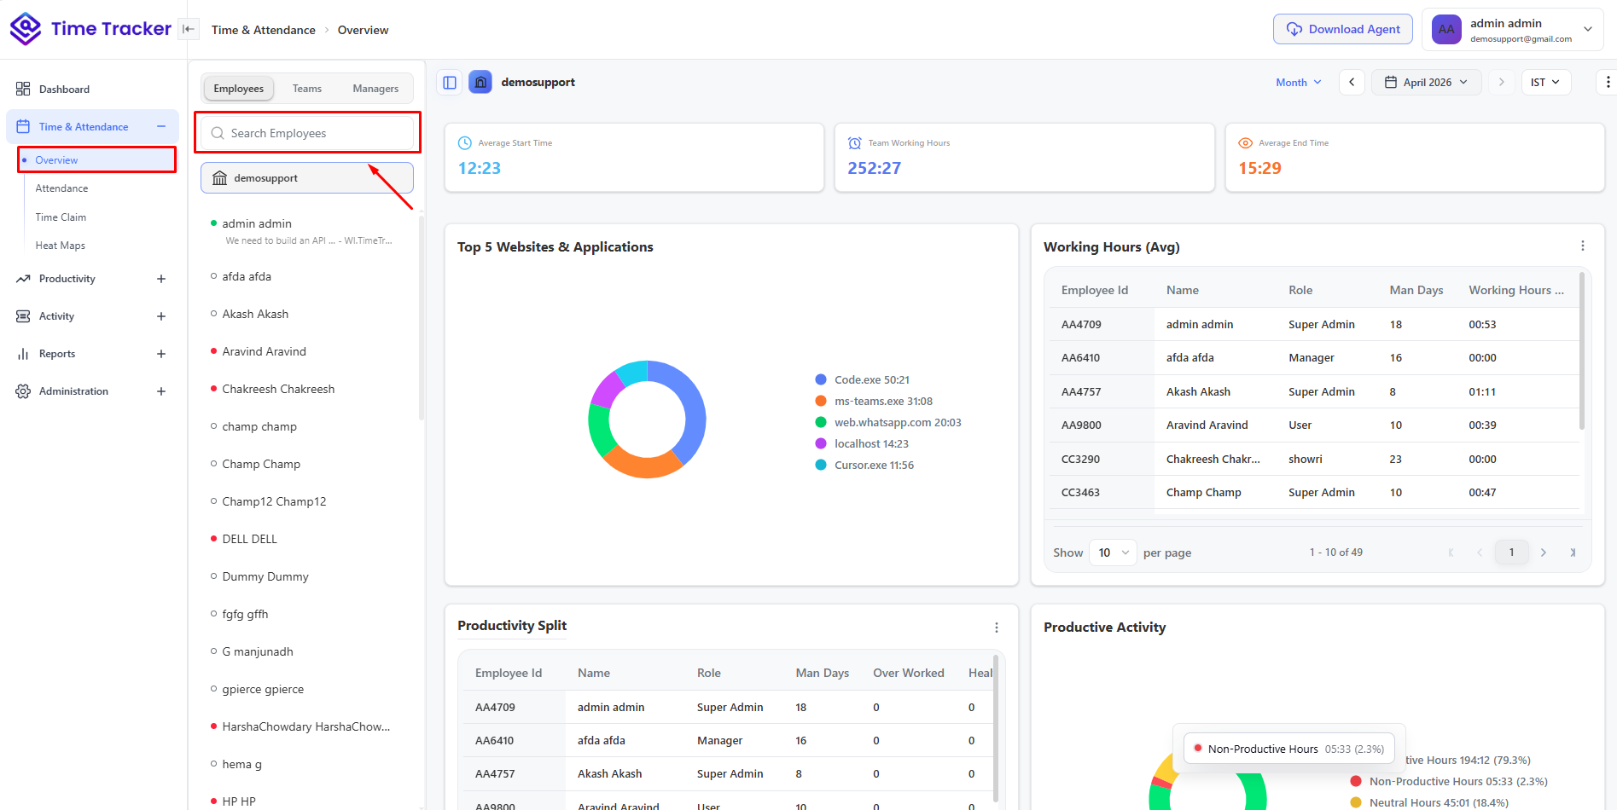The width and height of the screenshot is (1617, 810).
Task: Select employee Aravind Aravind in list
Action: point(264,351)
